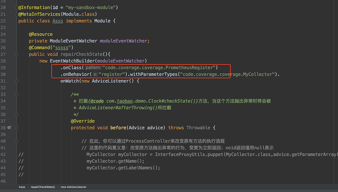Click the 'pattern:' parameter hint in onClass
Image resolution: width=338 pixels, height=192 pixels.
click(92, 68)
